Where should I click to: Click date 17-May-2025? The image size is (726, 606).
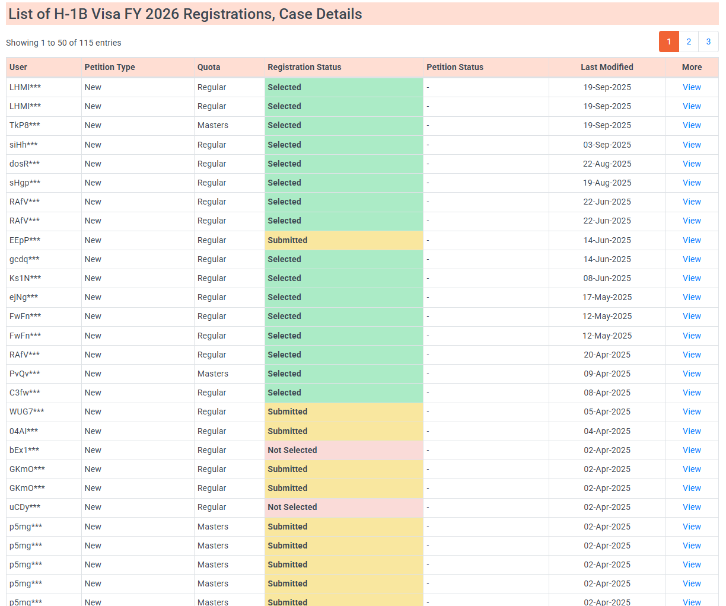coord(607,297)
